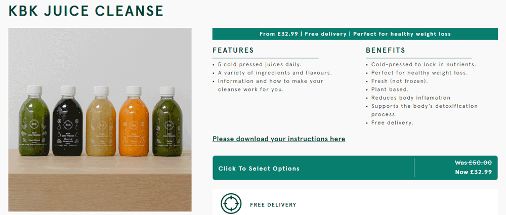Click the Benefits heading

coord(385,51)
